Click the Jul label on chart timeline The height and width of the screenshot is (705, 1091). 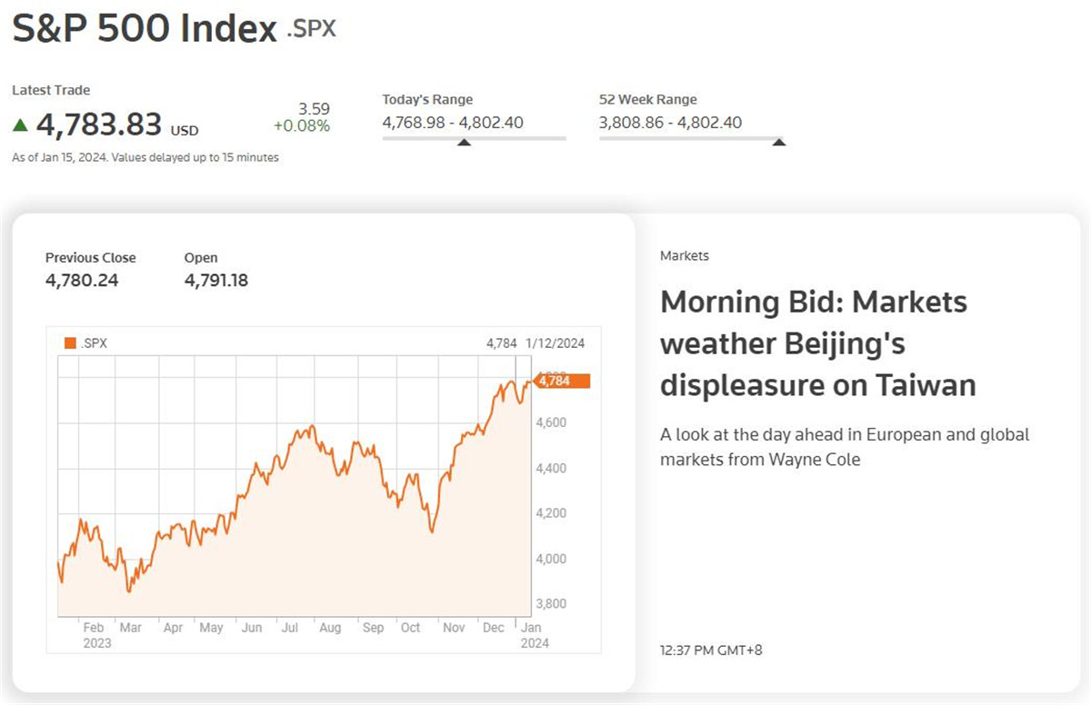[290, 628]
